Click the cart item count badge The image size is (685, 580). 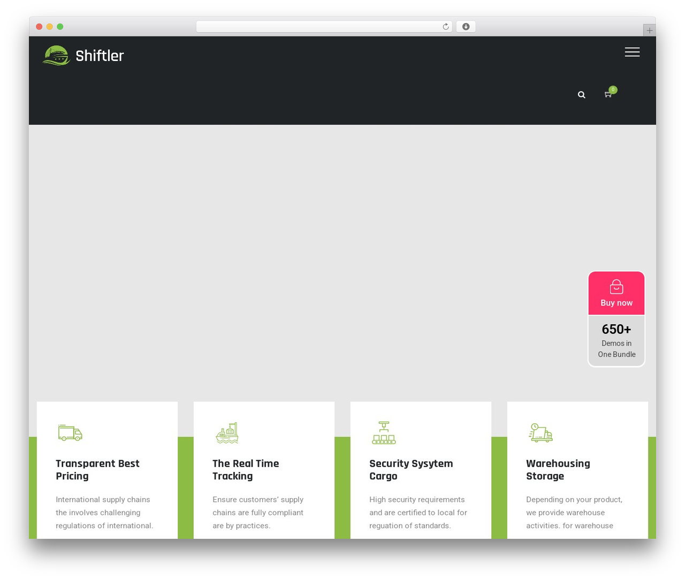(x=613, y=90)
